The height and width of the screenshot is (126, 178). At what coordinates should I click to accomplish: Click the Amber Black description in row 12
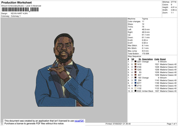coord(147,91)
